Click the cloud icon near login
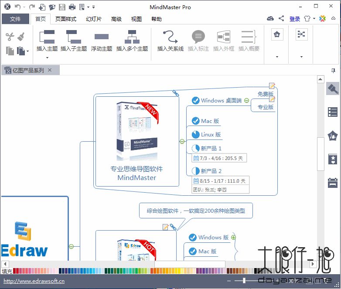Image resolution: width=341 pixels, height=289 pixels. point(270,18)
